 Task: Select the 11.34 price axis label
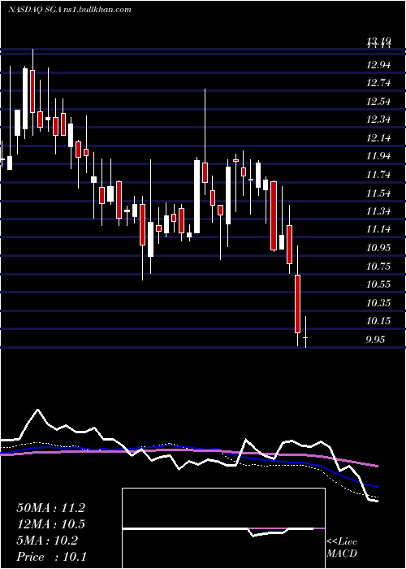coord(378,211)
